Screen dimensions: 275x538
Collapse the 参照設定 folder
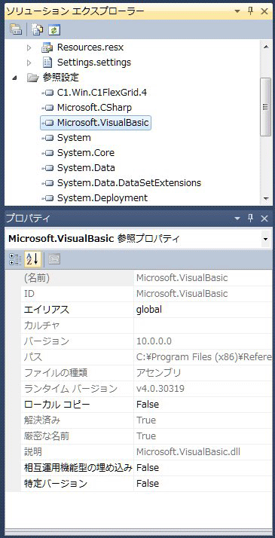coord(14,78)
